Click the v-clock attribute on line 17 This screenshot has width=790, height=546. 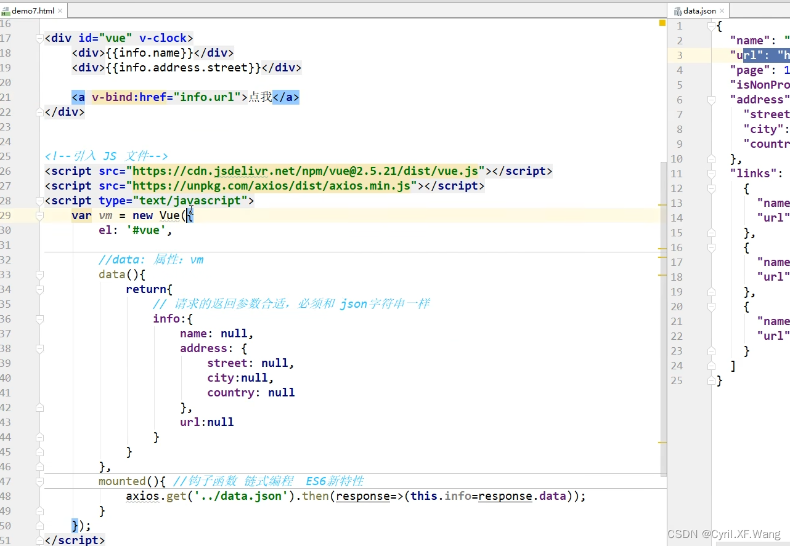point(163,38)
